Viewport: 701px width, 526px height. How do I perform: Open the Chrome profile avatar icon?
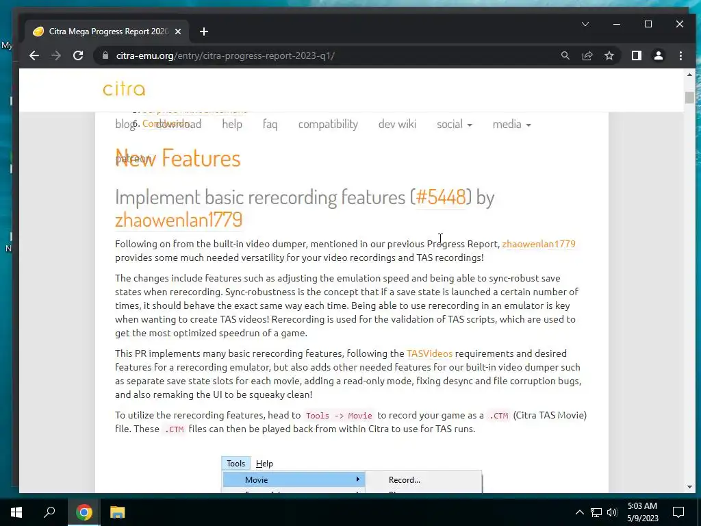click(x=658, y=55)
